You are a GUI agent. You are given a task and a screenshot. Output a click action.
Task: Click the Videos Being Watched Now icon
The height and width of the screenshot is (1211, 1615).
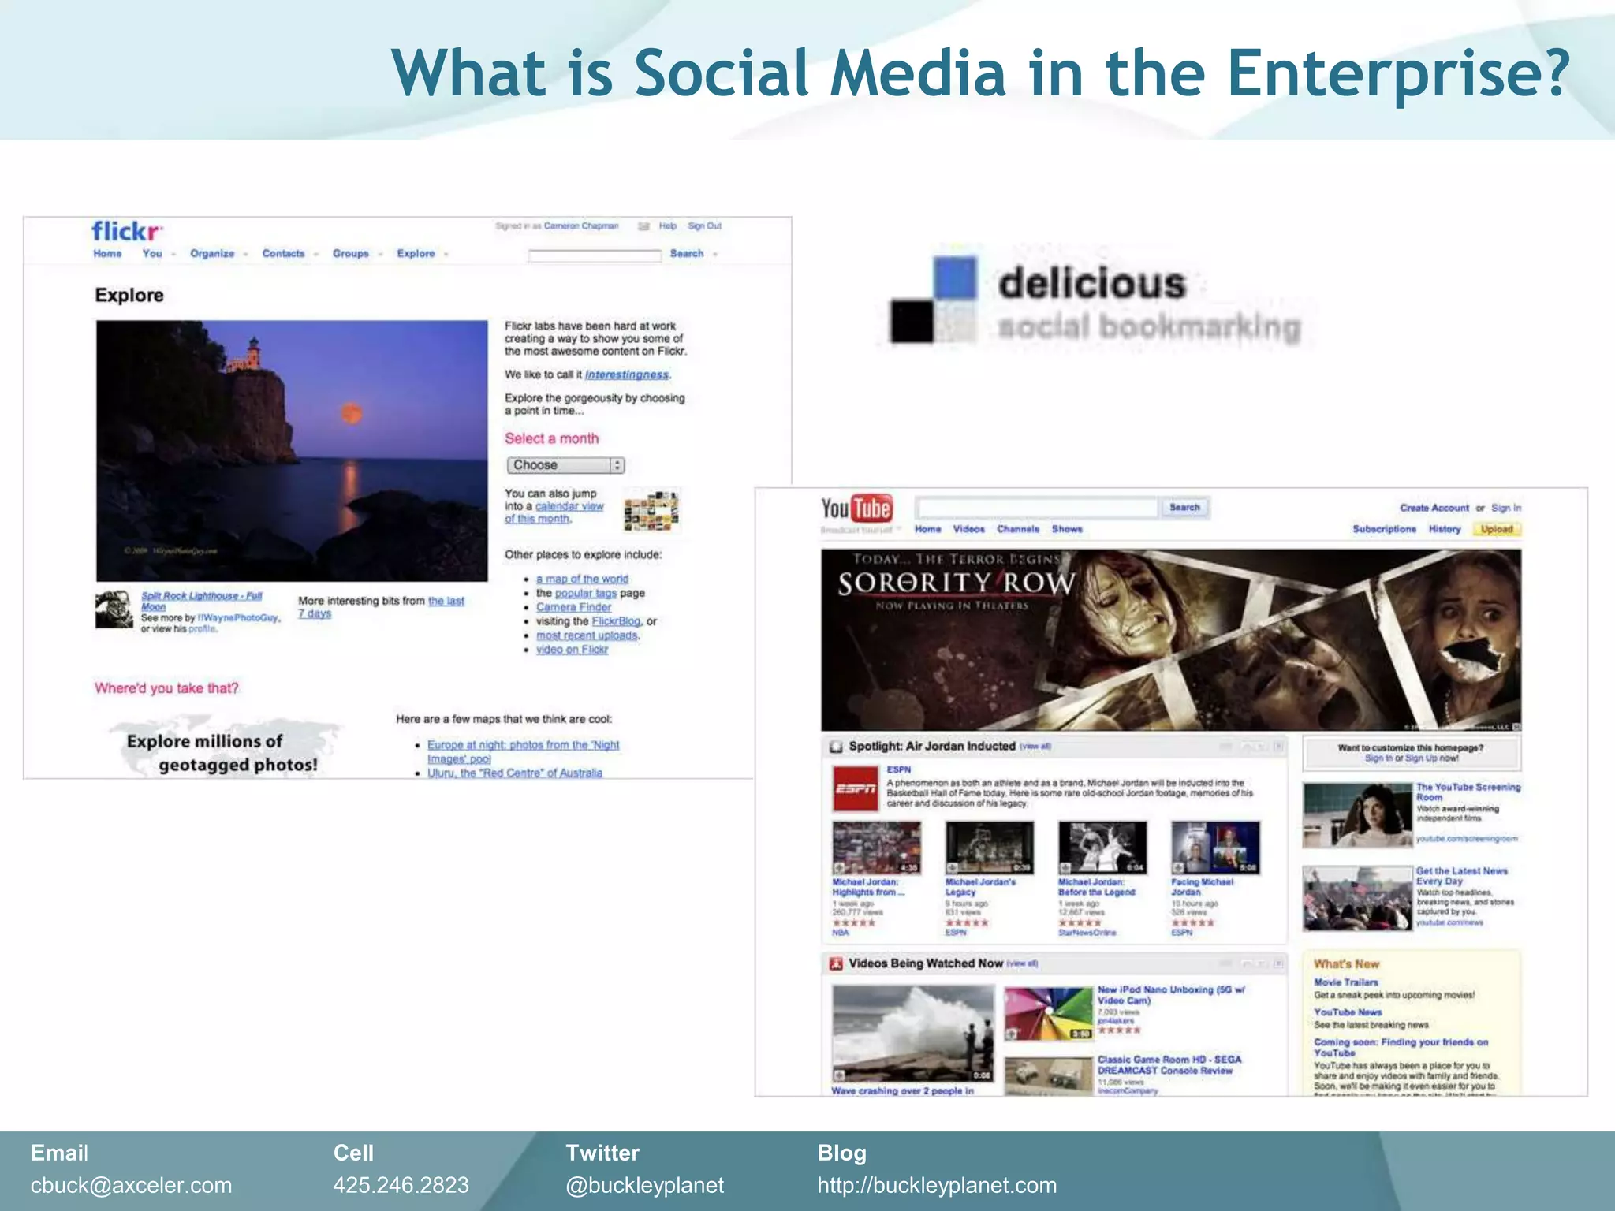[836, 963]
